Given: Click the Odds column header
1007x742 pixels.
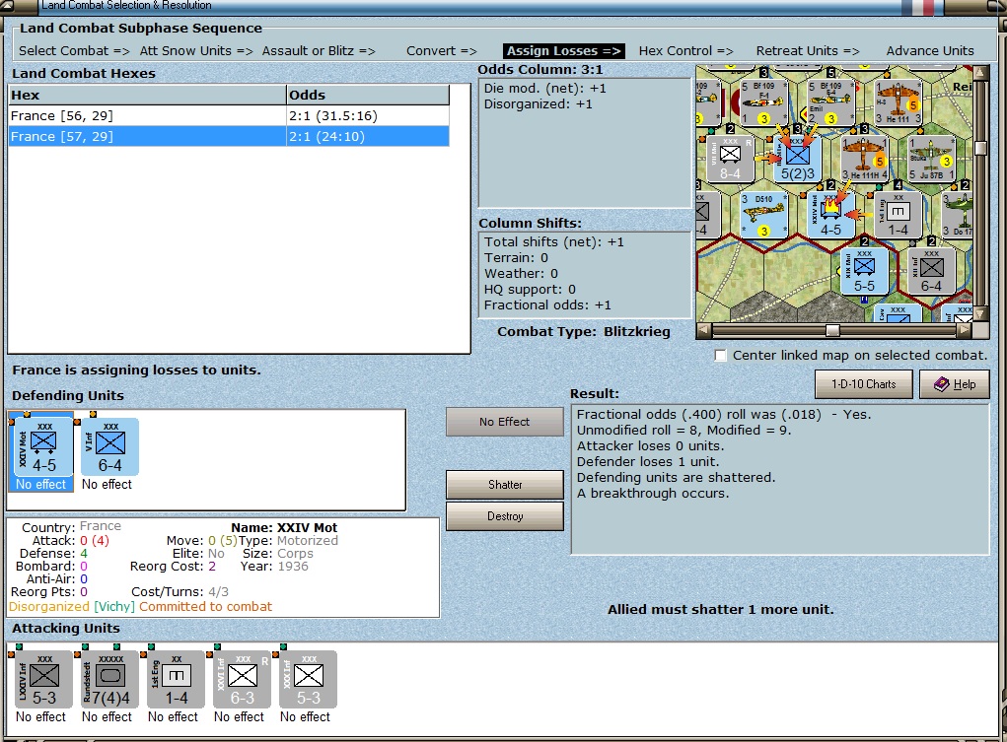Looking at the screenshot, I should pyautogui.click(x=367, y=95).
